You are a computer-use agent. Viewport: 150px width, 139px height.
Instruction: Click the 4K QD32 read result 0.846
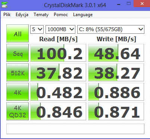click(58, 111)
